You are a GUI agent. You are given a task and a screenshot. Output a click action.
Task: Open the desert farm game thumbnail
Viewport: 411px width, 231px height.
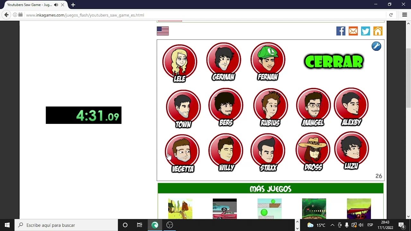(x=180, y=209)
